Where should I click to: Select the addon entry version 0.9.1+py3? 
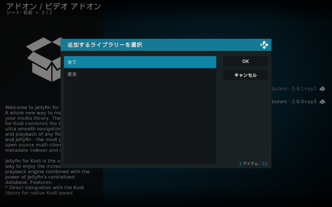point(294,88)
